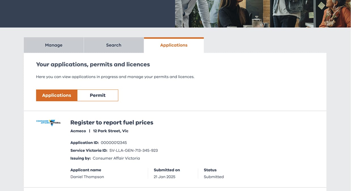Toggle the orange Applications filter button
The width and height of the screenshot is (351, 191).
pos(57,95)
